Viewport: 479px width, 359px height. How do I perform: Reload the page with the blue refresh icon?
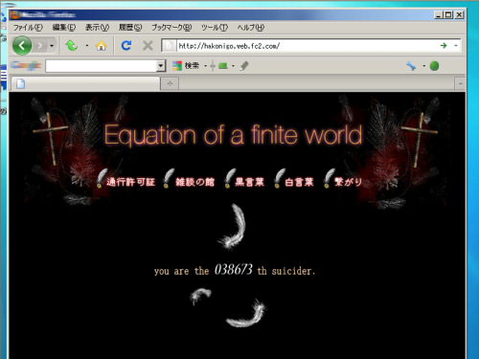point(126,46)
